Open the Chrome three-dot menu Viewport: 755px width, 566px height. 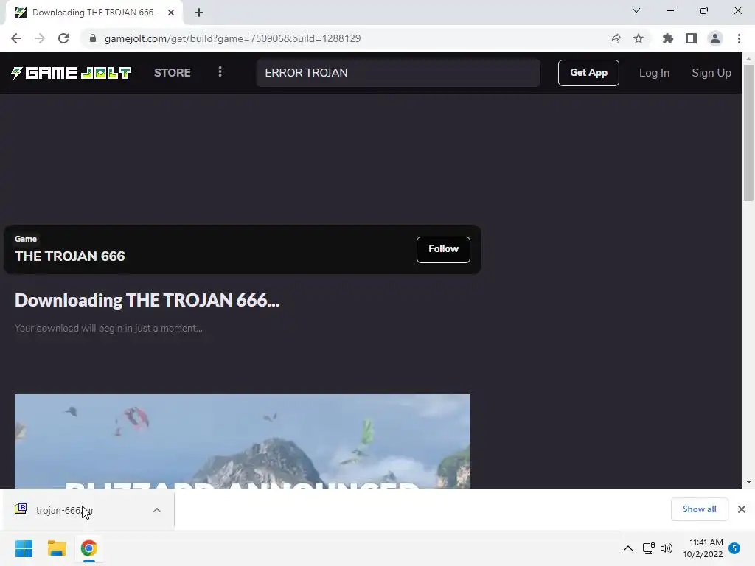click(x=739, y=38)
